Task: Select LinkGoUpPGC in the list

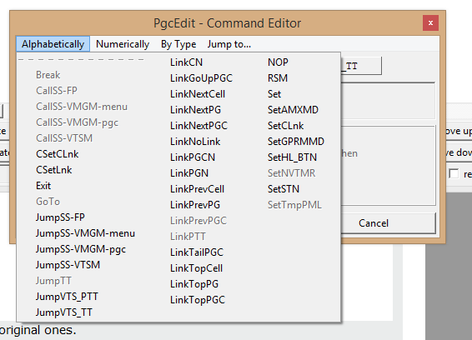Action: [x=201, y=78]
